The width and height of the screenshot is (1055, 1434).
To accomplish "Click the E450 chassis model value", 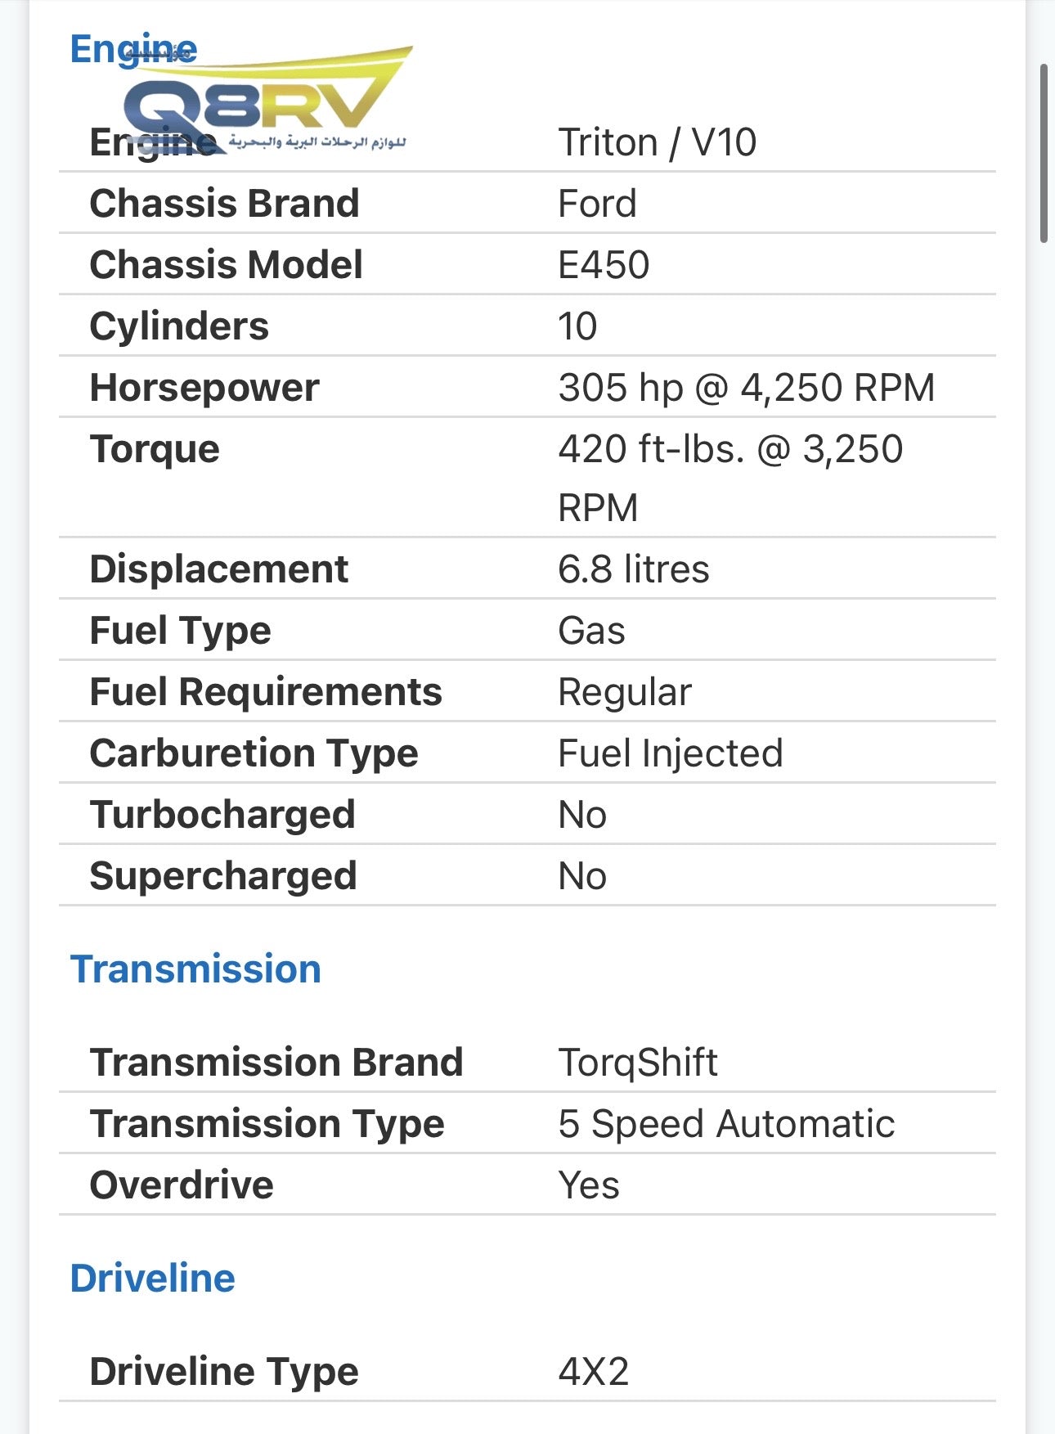I will click(x=604, y=265).
